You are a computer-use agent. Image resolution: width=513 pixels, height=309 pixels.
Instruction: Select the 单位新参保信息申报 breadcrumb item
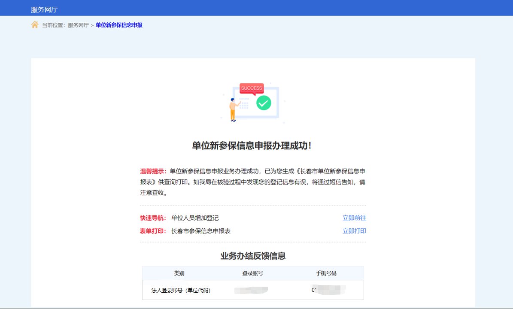[119, 25]
